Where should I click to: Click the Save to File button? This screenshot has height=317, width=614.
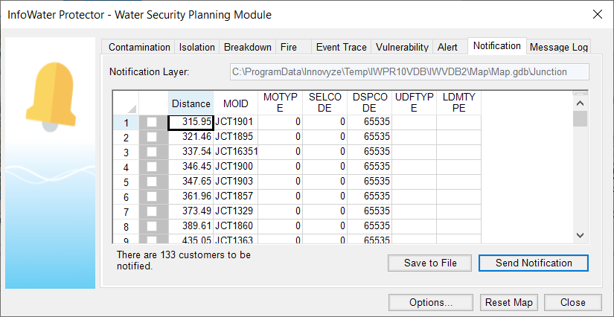(430, 263)
